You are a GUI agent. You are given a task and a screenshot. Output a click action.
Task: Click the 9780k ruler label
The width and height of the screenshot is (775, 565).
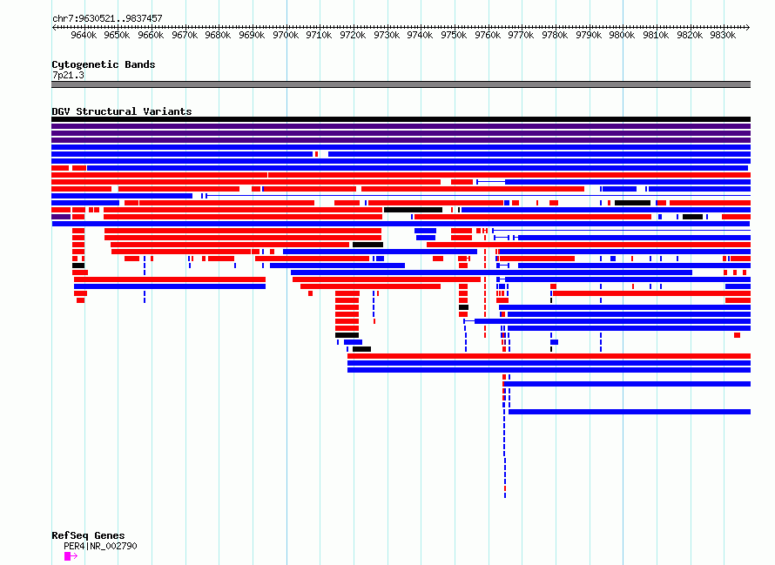[x=555, y=35]
